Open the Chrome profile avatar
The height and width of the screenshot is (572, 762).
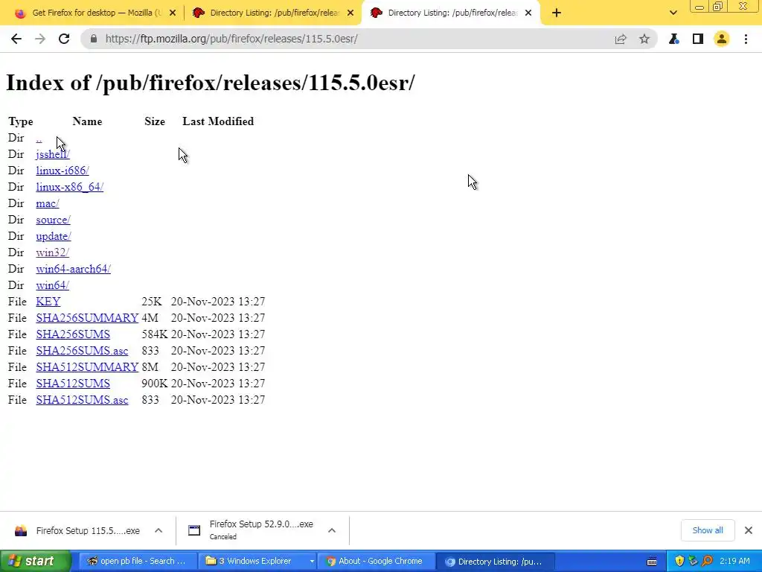(x=722, y=39)
